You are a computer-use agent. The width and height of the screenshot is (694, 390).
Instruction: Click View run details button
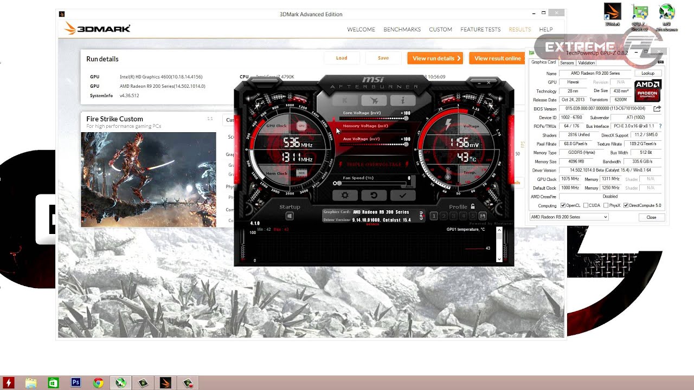(x=435, y=58)
